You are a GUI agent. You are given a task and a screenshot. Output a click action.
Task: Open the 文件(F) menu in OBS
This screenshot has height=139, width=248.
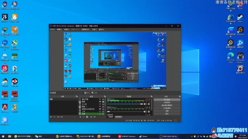pos(52,29)
